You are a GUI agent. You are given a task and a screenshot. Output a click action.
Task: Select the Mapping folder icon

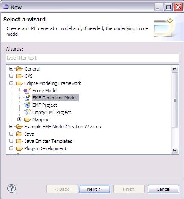tap(27, 119)
